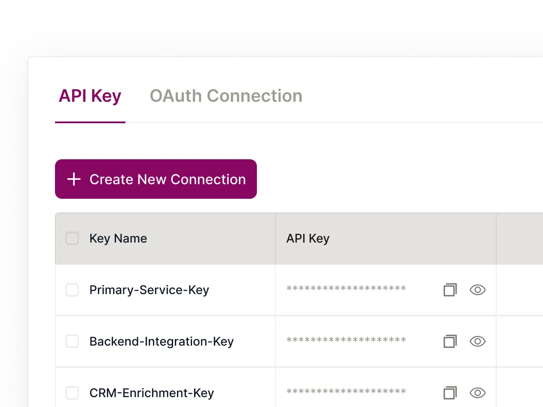The height and width of the screenshot is (407, 543).
Task: Copy the Primary-Service-Key API key
Action: point(450,290)
